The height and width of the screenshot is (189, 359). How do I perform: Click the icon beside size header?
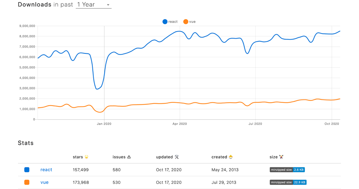tap(281, 157)
